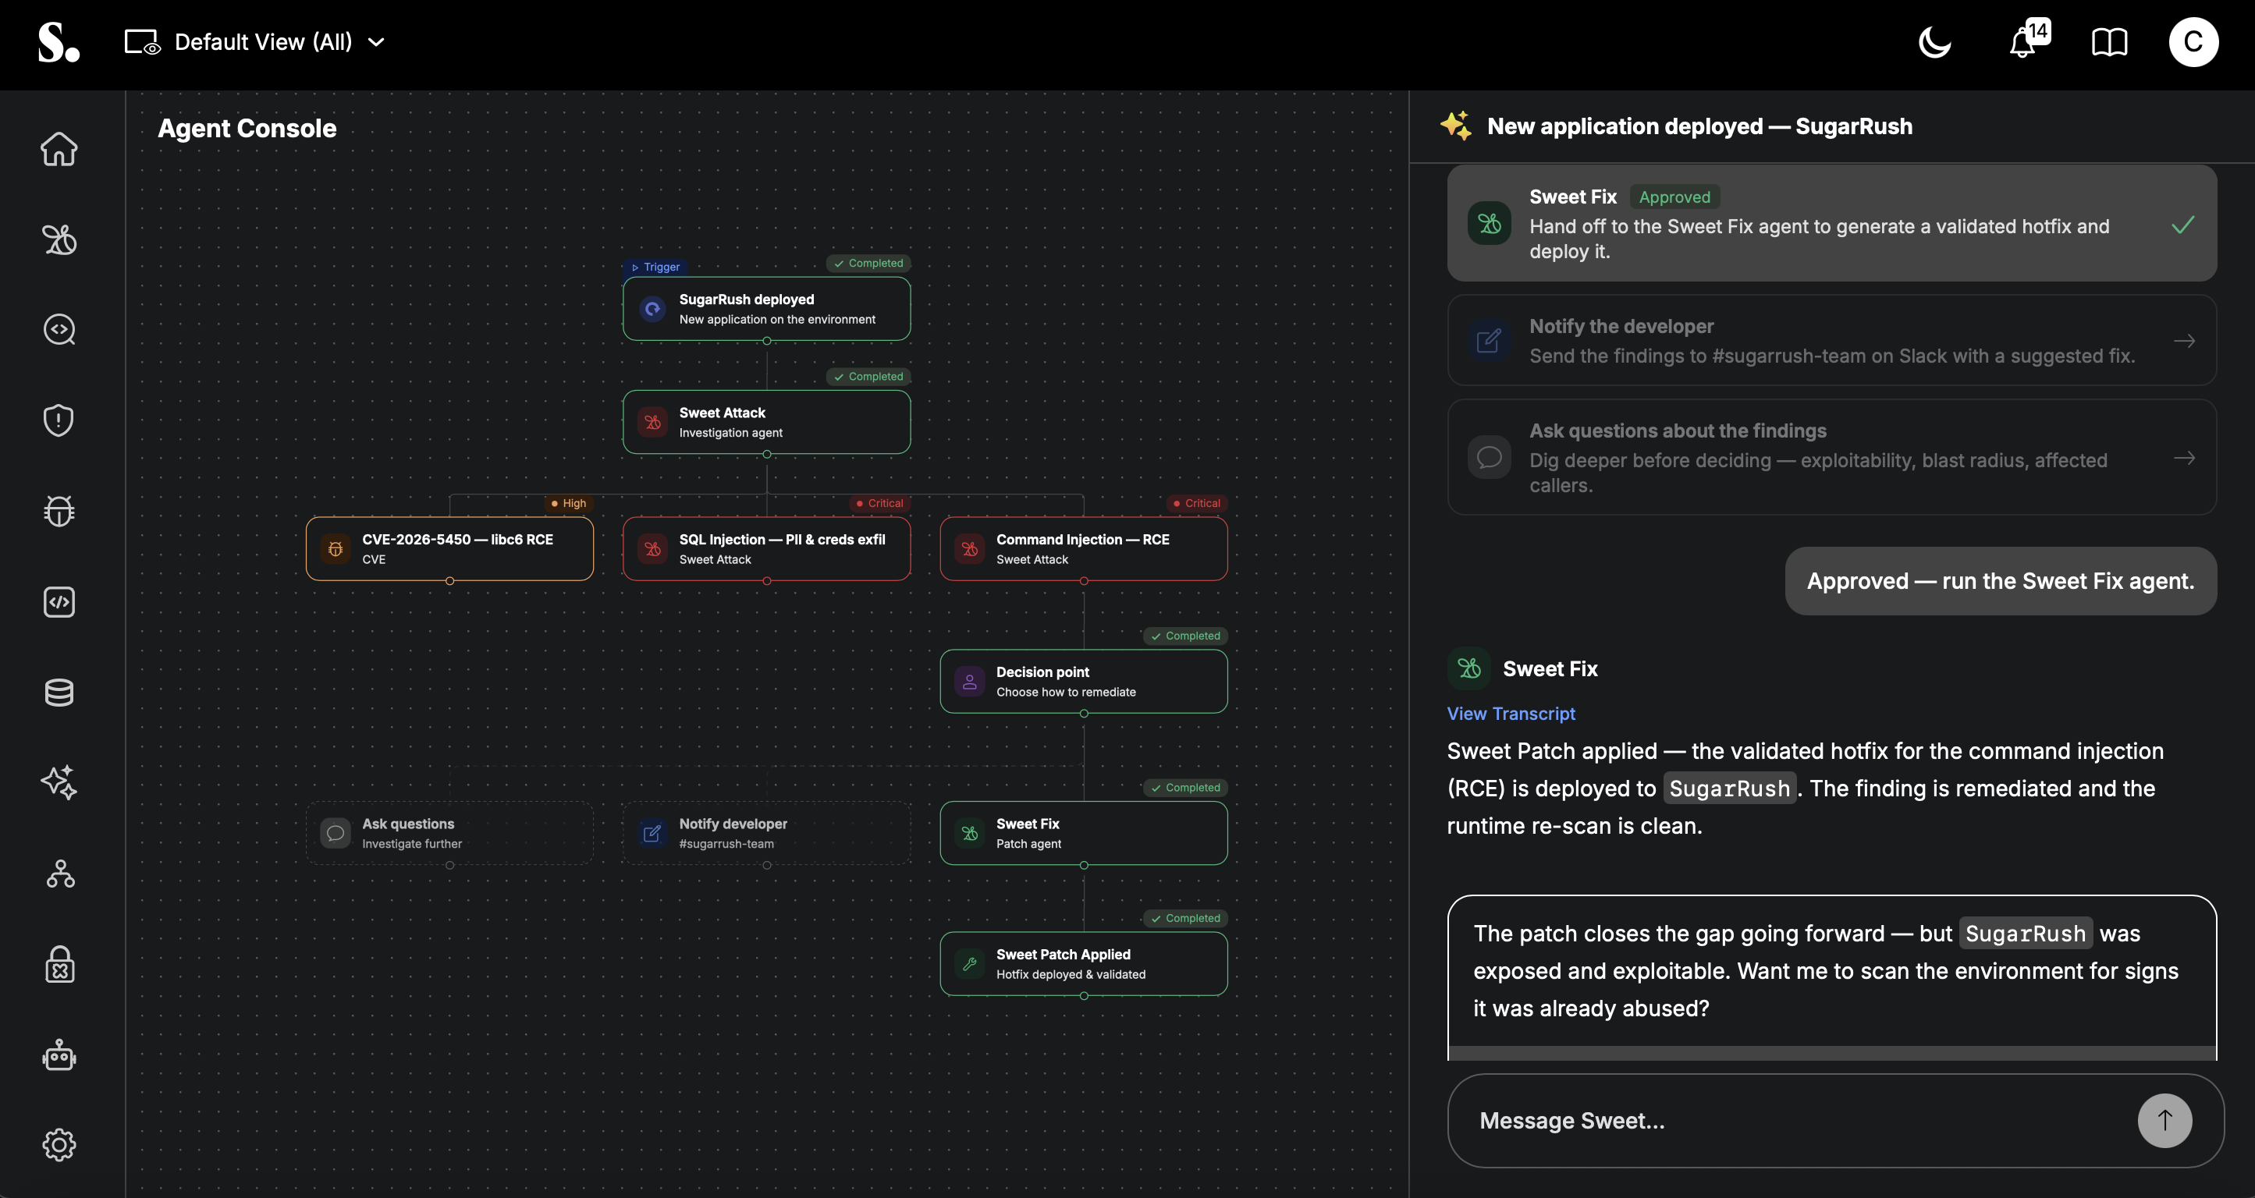Open the approved Sweet Fix option card
The width and height of the screenshot is (2255, 1198).
click(1831, 223)
